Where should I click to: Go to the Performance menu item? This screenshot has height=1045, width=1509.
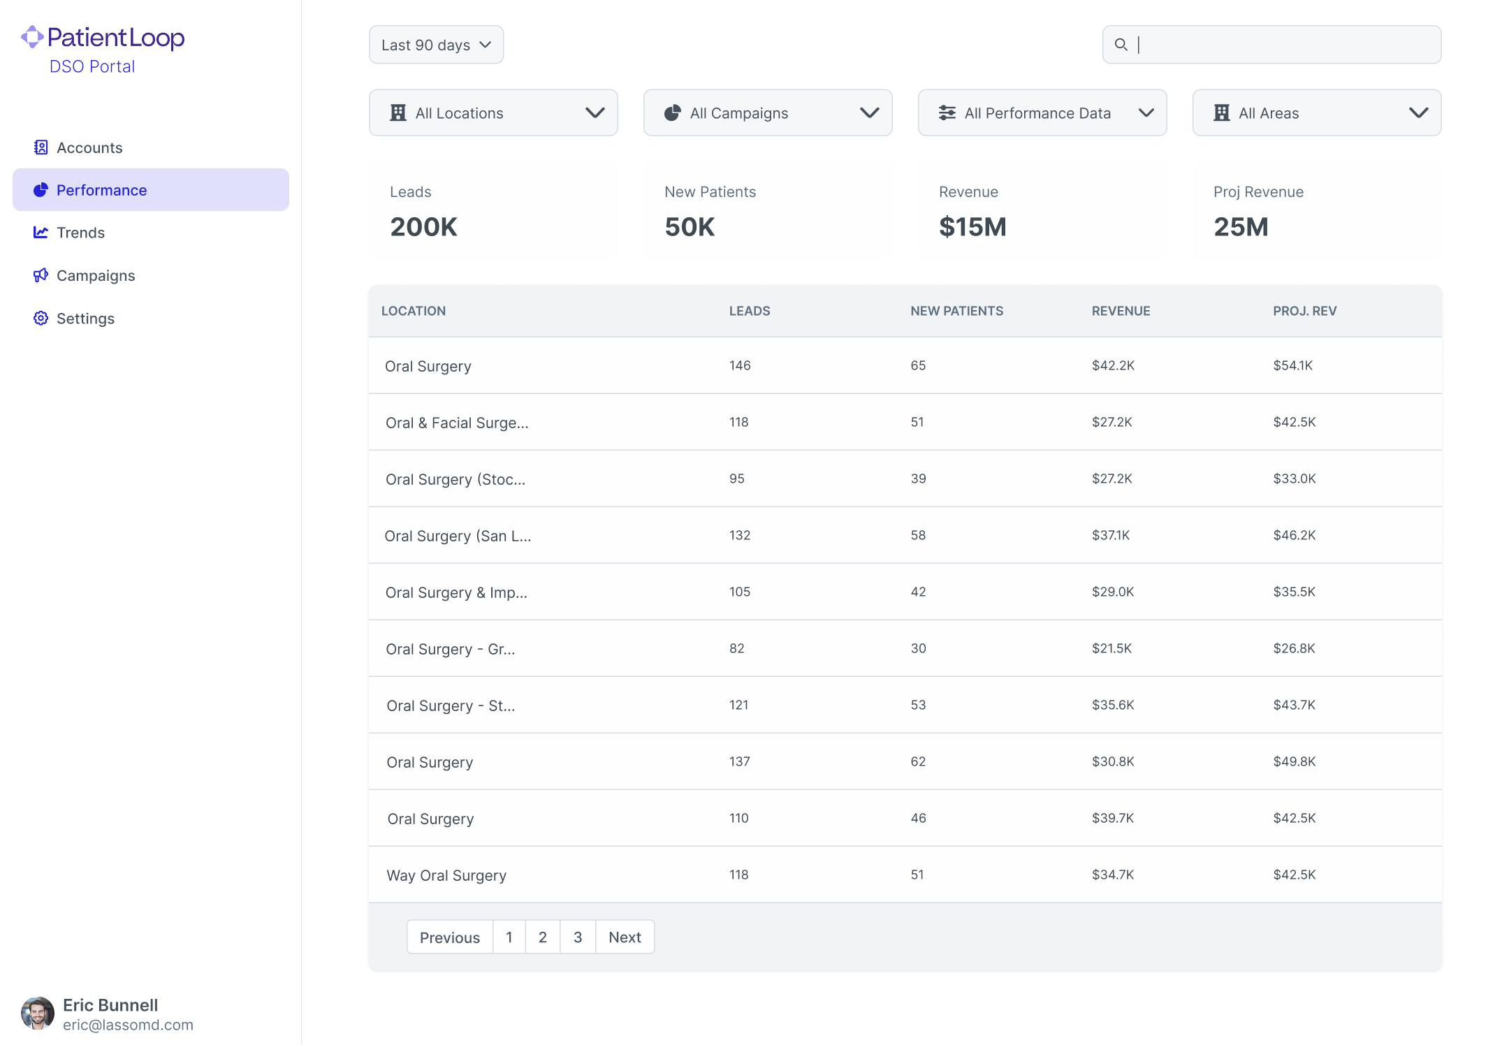point(151,190)
